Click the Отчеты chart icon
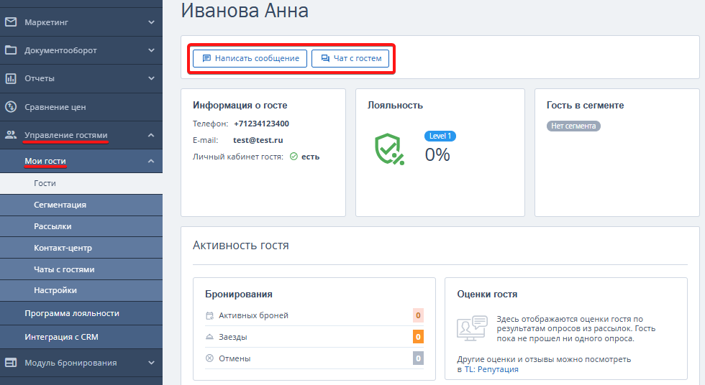This screenshot has width=705, height=385. pos(11,78)
